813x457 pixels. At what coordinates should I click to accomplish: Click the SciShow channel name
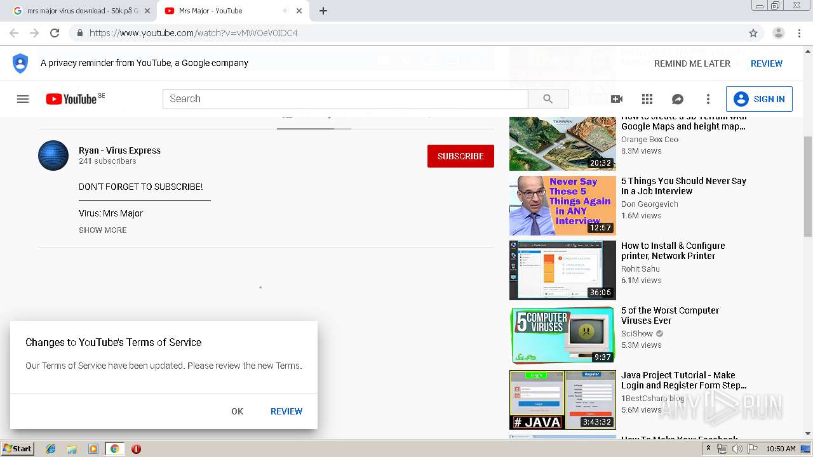pos(637,334)
